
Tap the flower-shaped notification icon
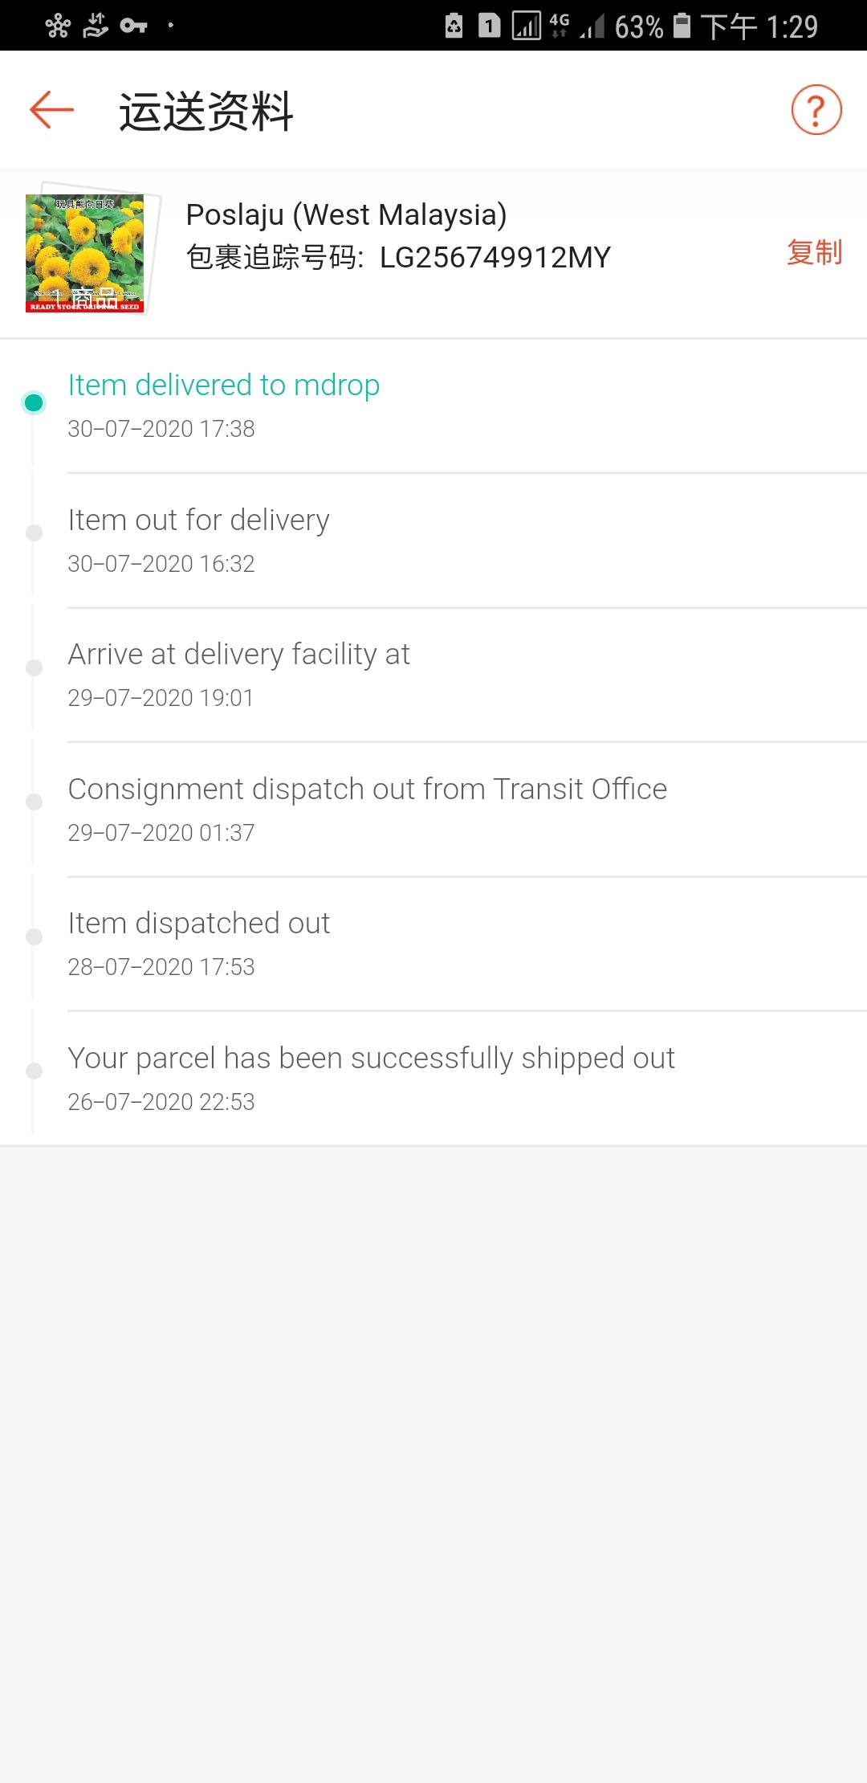[58, 27]
